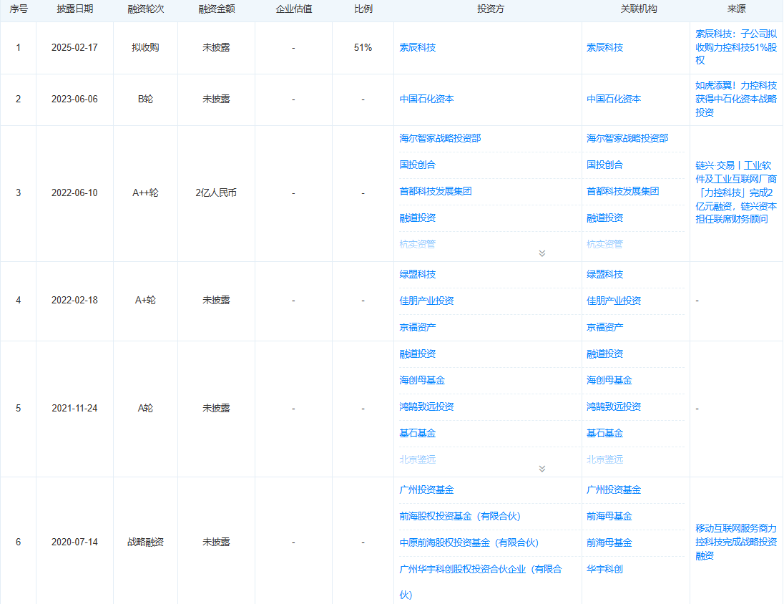Screen dimensions: 784x604
Task: Open the 绿盟科技 investor link
Action: pyautogui.click(x=416, y=274)
